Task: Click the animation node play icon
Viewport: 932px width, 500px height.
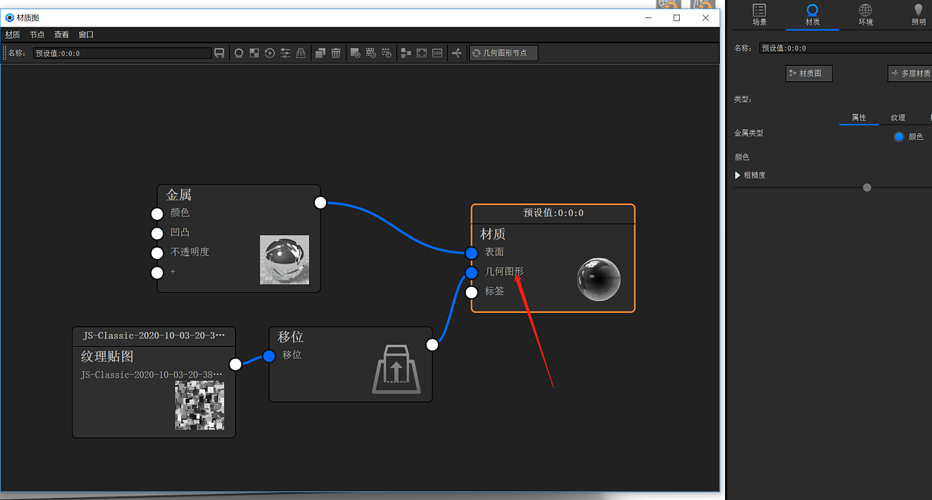Action: pos(270,53)
